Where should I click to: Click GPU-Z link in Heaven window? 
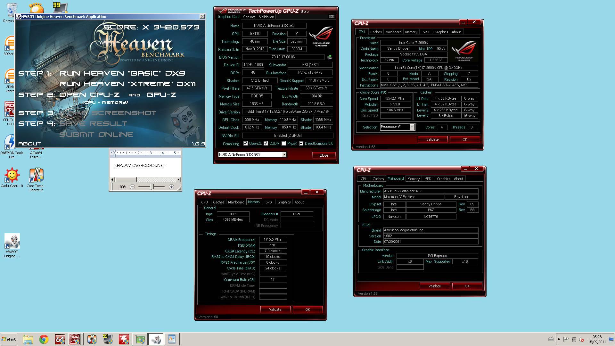pos(161,95)
